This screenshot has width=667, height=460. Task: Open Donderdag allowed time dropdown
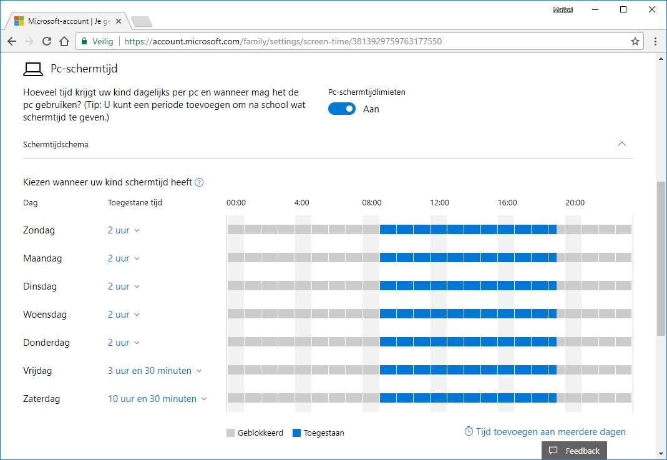click(124, 343)
